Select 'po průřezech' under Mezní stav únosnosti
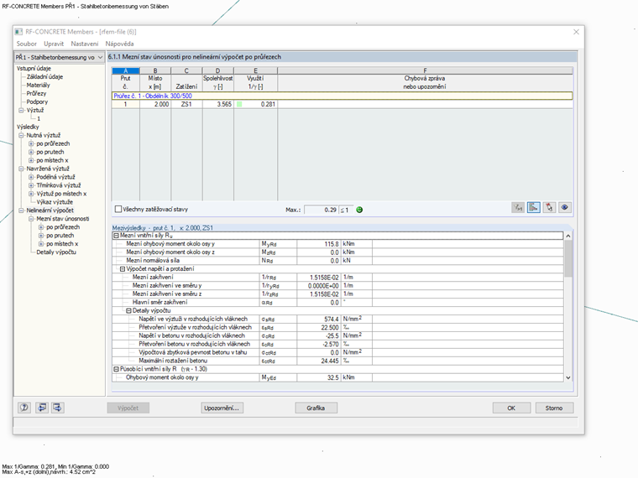 tap(63, 227)
